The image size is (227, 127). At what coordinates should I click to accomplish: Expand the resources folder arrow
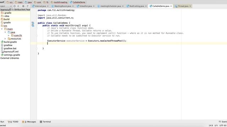5,38
